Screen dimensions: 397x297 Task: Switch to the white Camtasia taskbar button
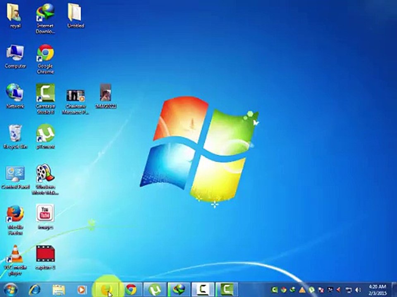(x=203, y=290)
